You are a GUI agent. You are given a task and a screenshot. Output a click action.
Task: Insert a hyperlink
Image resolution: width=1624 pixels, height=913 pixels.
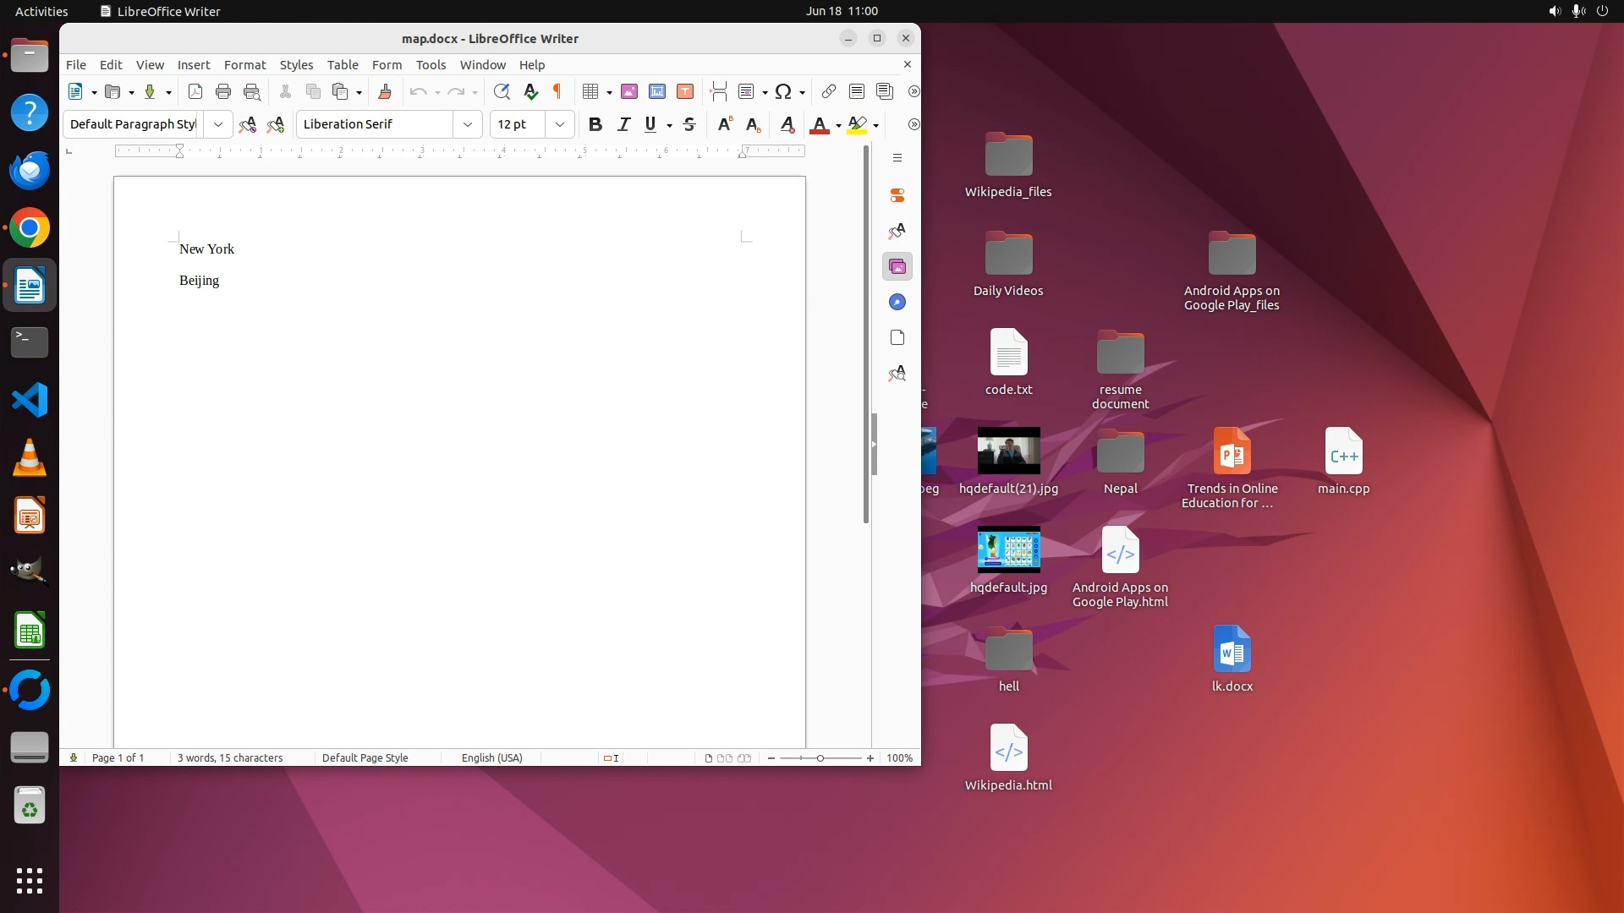pyautogui.click(x=829, y=91)
